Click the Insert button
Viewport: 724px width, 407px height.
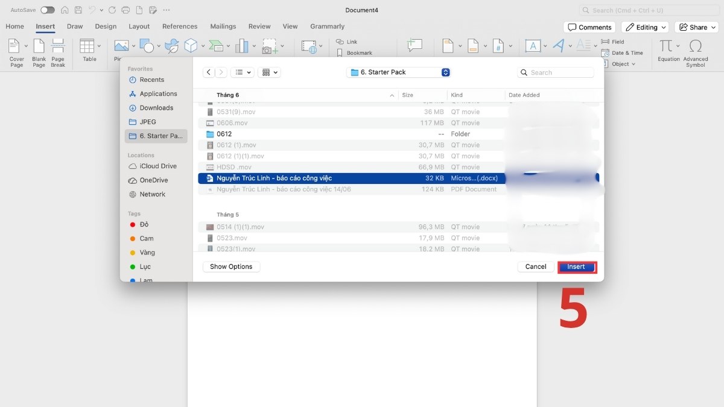[x=576, y=267]
